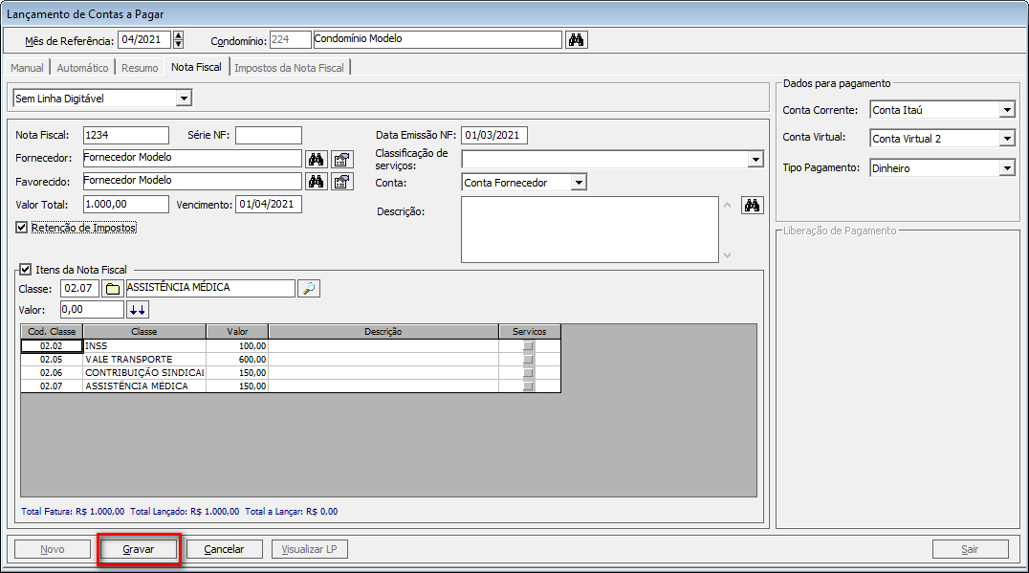Click Nota Fiscal number field

tap(126, 135)
